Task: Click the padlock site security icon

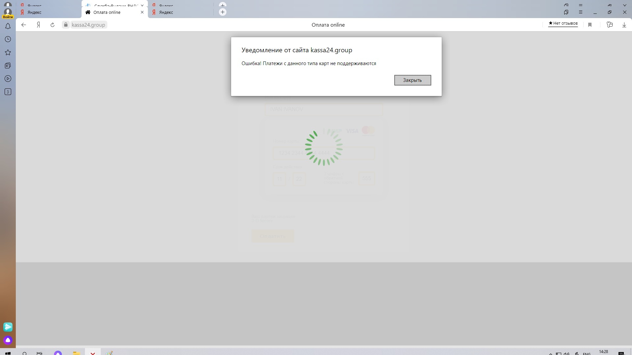Action: click(x=66, y=25)
